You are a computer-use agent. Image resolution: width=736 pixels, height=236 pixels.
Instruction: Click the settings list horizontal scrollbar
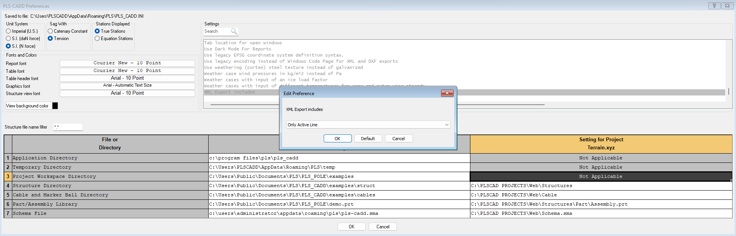[377, 104]
